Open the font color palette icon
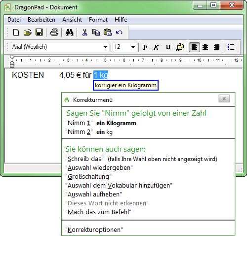 coord(180,47)
